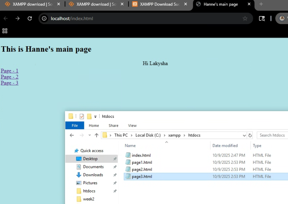Switch to the View ribbon tab
288x204 pixels.
(x=132, y=125)
